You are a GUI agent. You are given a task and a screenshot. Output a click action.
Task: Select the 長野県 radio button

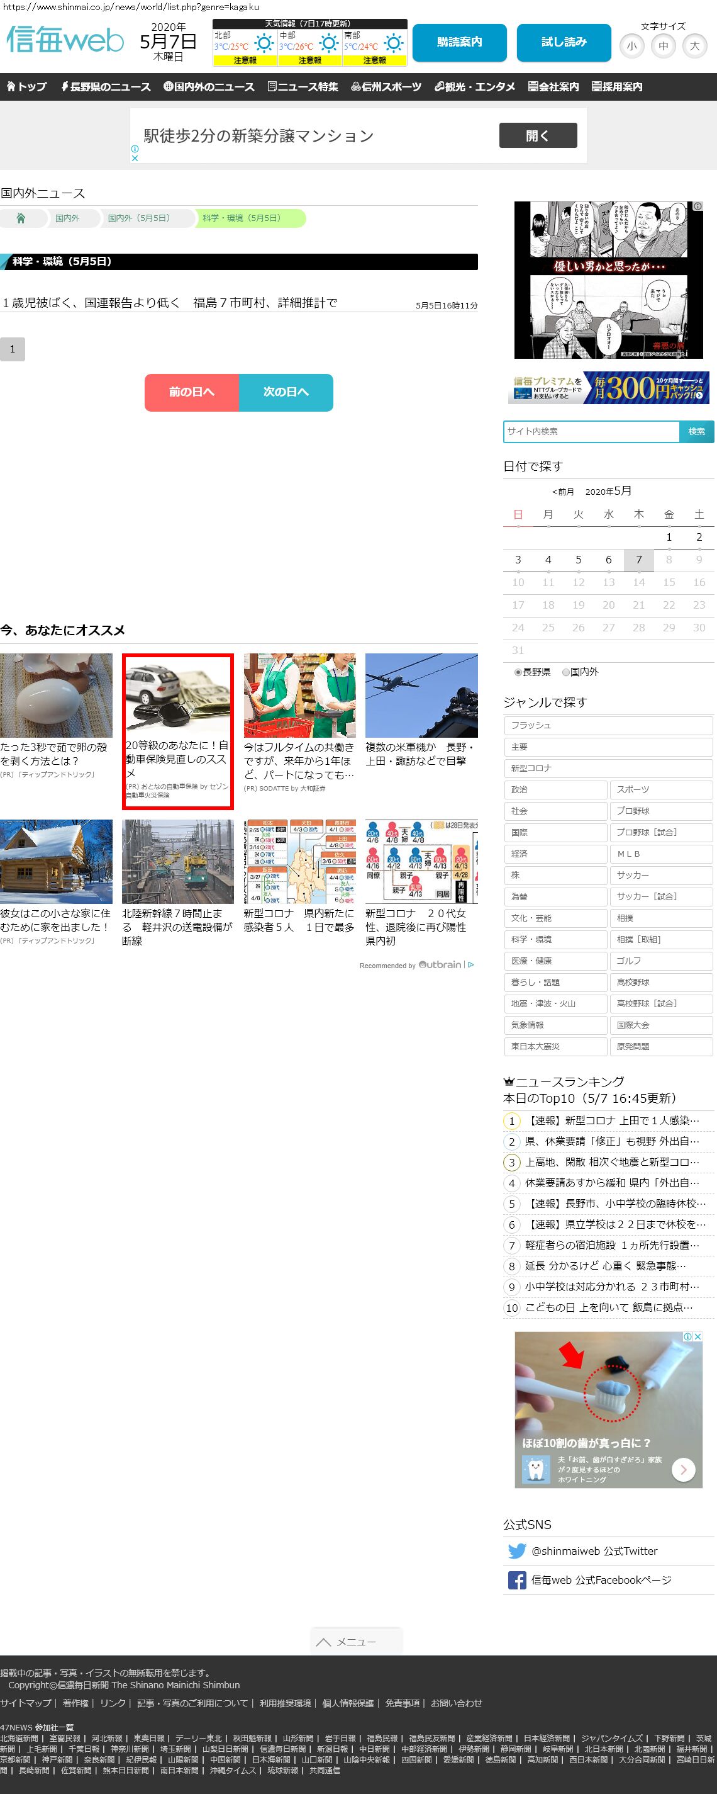[x=518, y=672]
